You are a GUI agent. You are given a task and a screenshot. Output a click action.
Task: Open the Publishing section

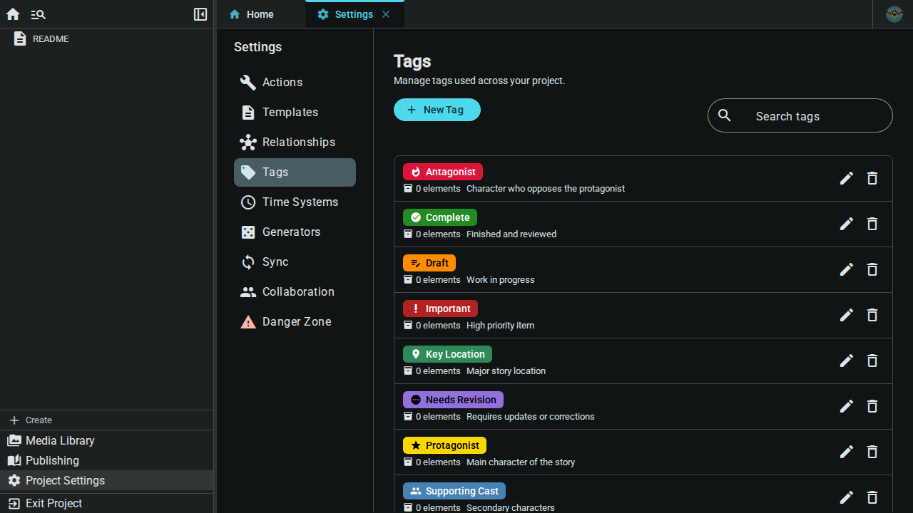tap(107, 461)
